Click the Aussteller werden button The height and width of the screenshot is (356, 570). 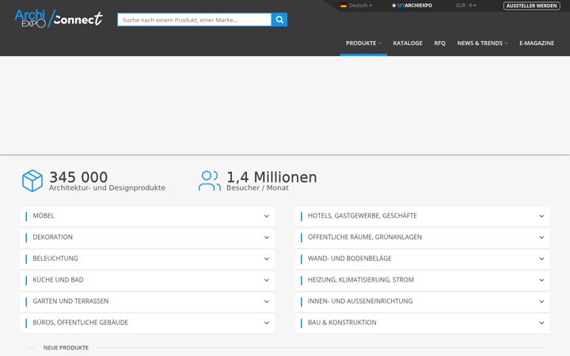(531, 6)
